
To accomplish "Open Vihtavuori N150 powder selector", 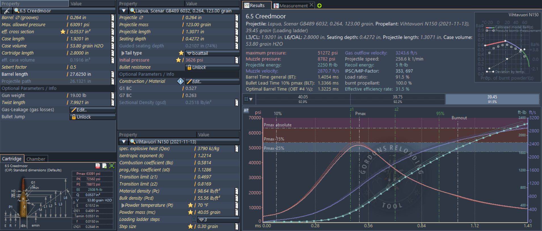I will (x=184, y=142).
